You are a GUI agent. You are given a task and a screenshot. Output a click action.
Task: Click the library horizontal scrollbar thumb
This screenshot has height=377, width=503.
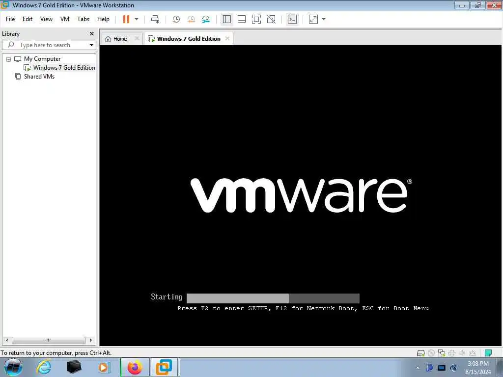[x=49, y=340]
